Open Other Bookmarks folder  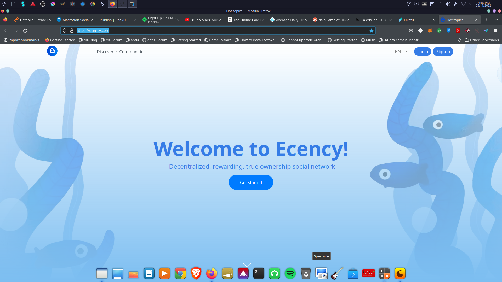[482, 40]
